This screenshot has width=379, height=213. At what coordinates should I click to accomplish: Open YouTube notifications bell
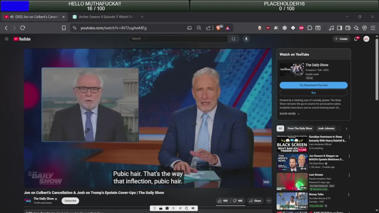[356, 39]
